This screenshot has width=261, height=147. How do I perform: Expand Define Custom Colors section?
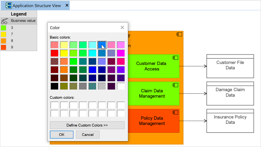pos(87,125)
